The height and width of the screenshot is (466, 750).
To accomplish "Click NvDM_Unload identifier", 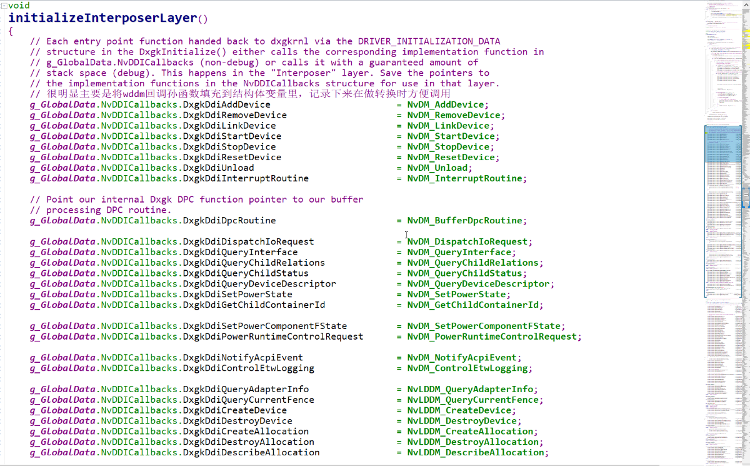I will click(x=437, y=168).
